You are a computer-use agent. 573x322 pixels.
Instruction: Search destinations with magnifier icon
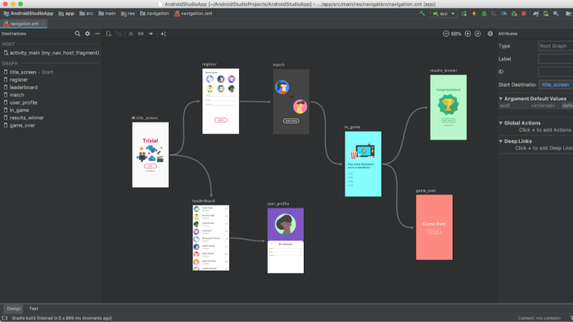point(78,34)
